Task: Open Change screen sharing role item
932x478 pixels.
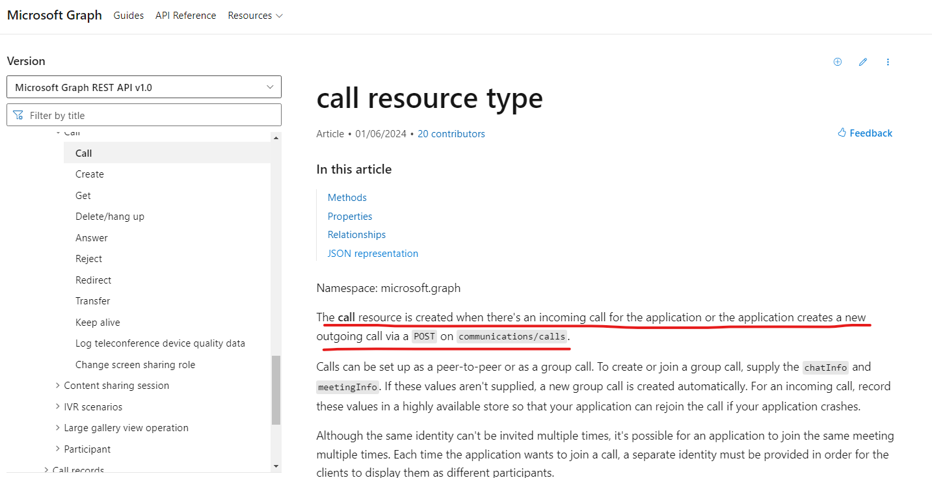Action: pos(135,365)
